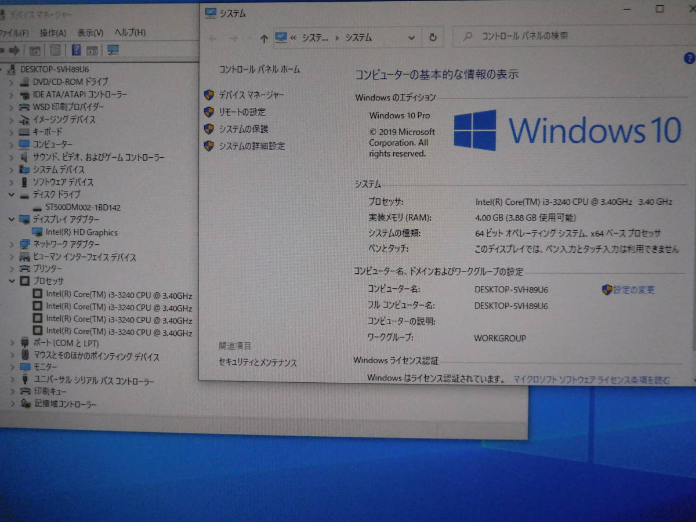
Task: Click the network adapter category icon
Action: (24, 244)
